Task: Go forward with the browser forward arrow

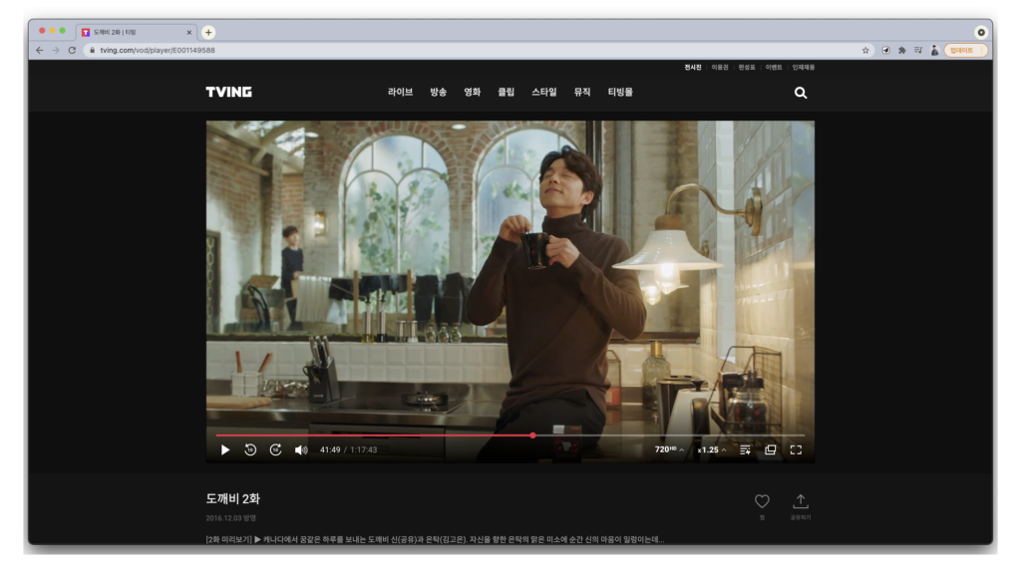Action: click(x=56, y=50)
